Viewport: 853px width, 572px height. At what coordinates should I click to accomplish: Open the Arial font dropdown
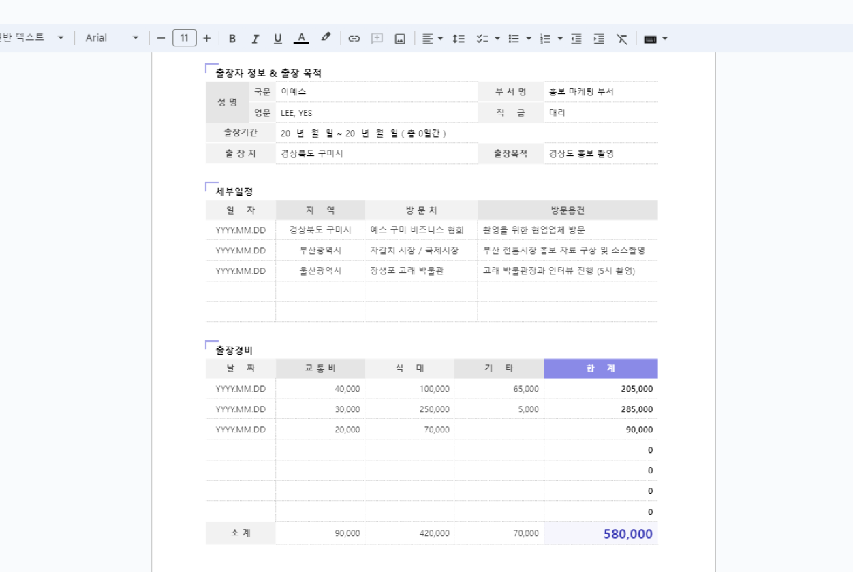[112, 38]
